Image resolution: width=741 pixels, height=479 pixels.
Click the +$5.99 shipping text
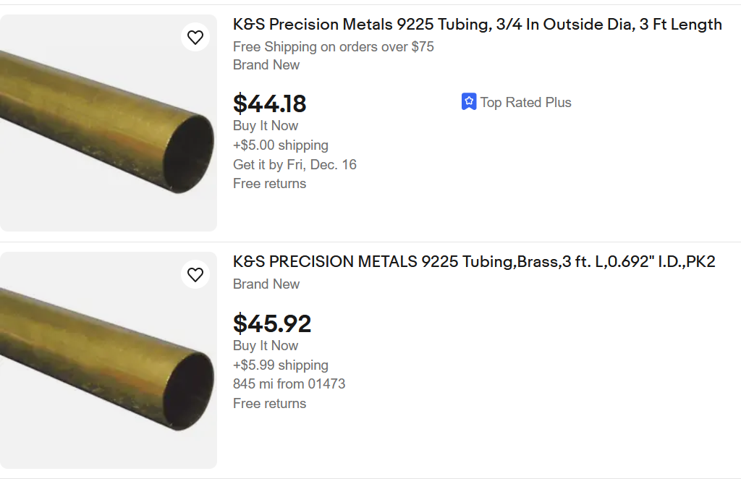pos(281,365)
